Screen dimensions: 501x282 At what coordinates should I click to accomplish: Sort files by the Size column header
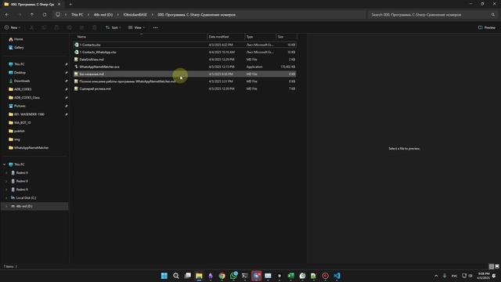[x=287, y=37]
